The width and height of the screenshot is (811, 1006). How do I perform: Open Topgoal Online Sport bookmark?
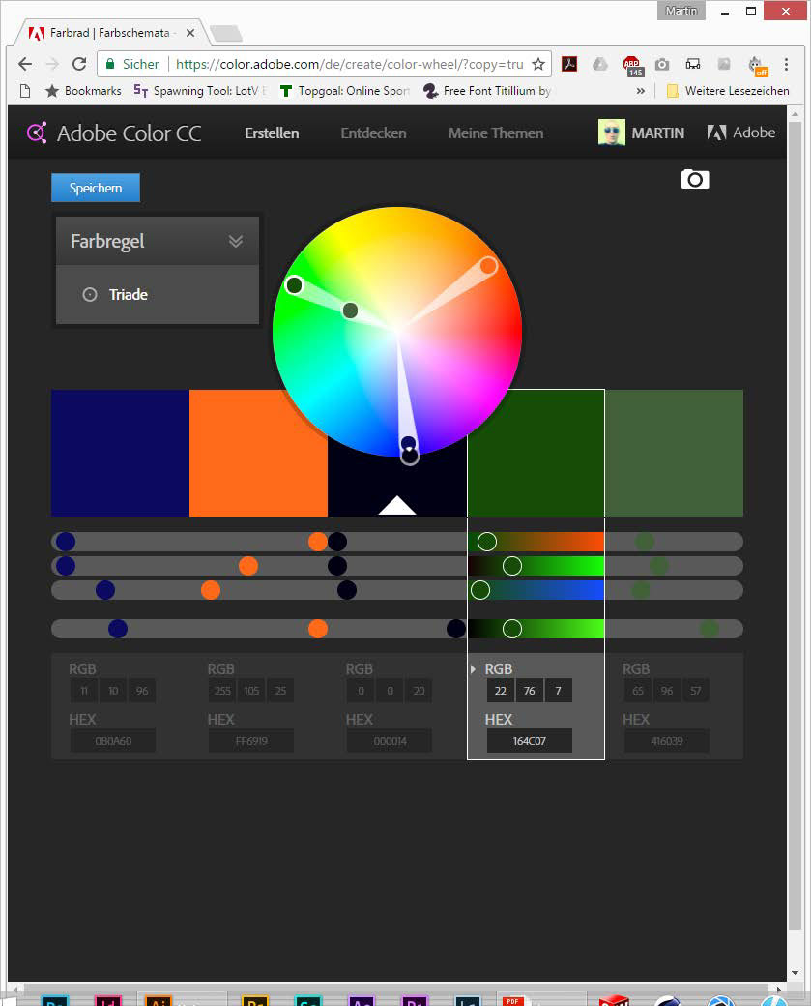coord(345,91)
